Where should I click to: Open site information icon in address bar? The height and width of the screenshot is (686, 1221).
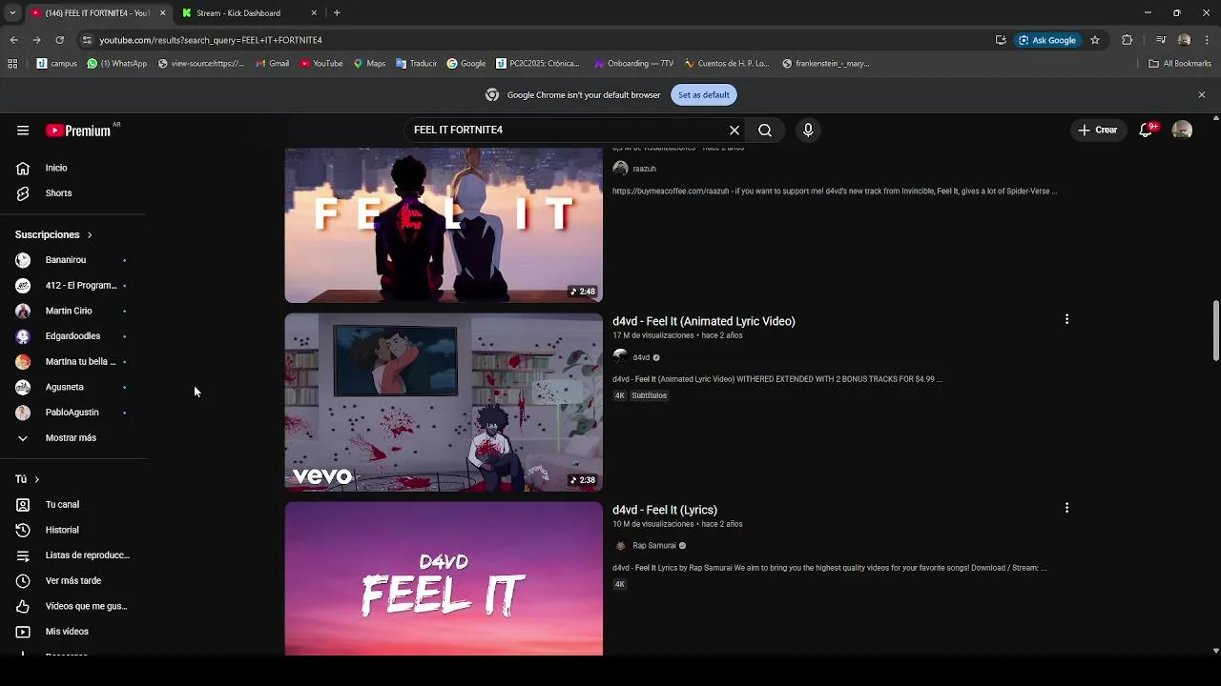pyautogui.click(x=87, y=40)
